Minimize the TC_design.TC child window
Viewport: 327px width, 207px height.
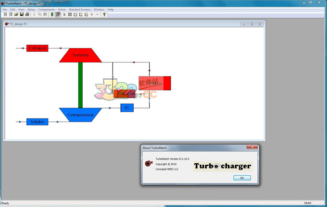coord(244,24)
